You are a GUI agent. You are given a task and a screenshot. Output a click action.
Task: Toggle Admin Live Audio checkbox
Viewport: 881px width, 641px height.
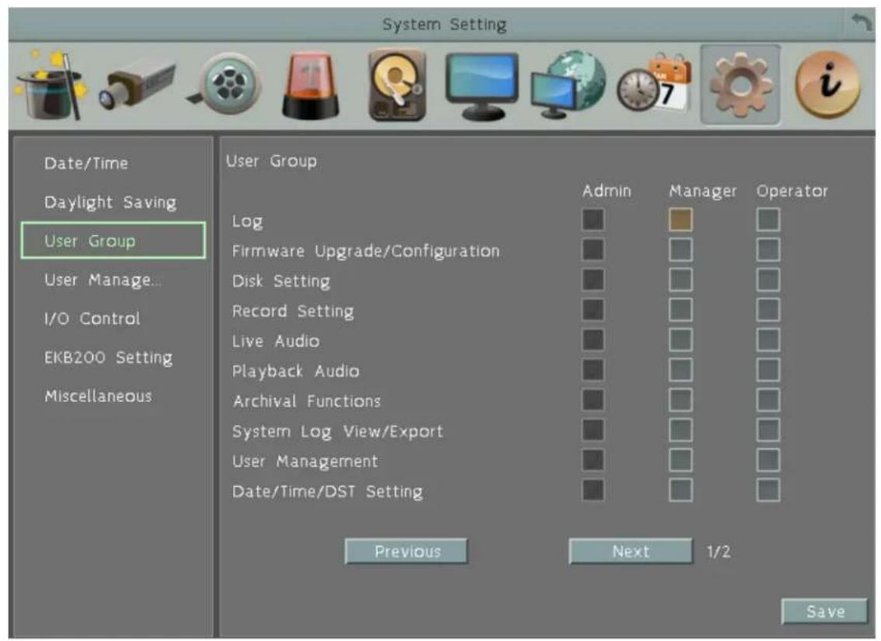(594, 340)
